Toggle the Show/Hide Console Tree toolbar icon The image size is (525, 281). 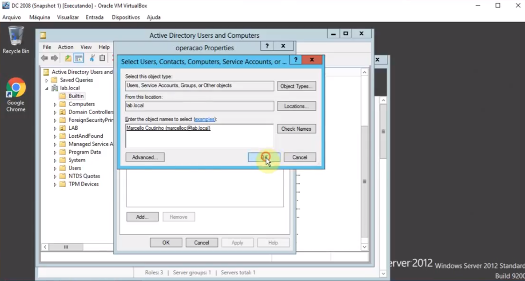(79, 58)
